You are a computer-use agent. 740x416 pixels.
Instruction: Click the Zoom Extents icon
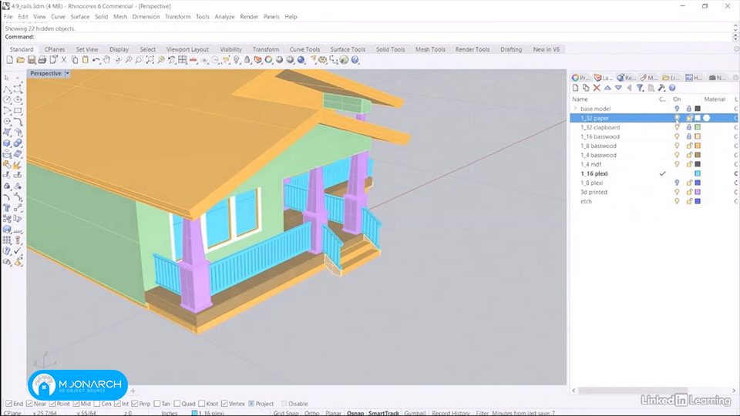click(x=150, y=60)
